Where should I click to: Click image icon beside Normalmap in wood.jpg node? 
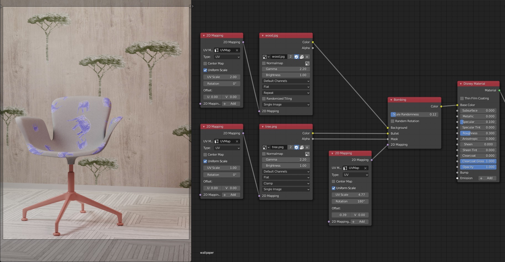[307, 63]
